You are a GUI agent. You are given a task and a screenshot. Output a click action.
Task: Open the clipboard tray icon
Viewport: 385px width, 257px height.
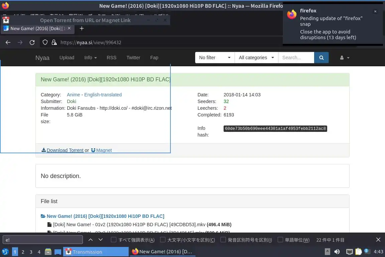[358, 252]
